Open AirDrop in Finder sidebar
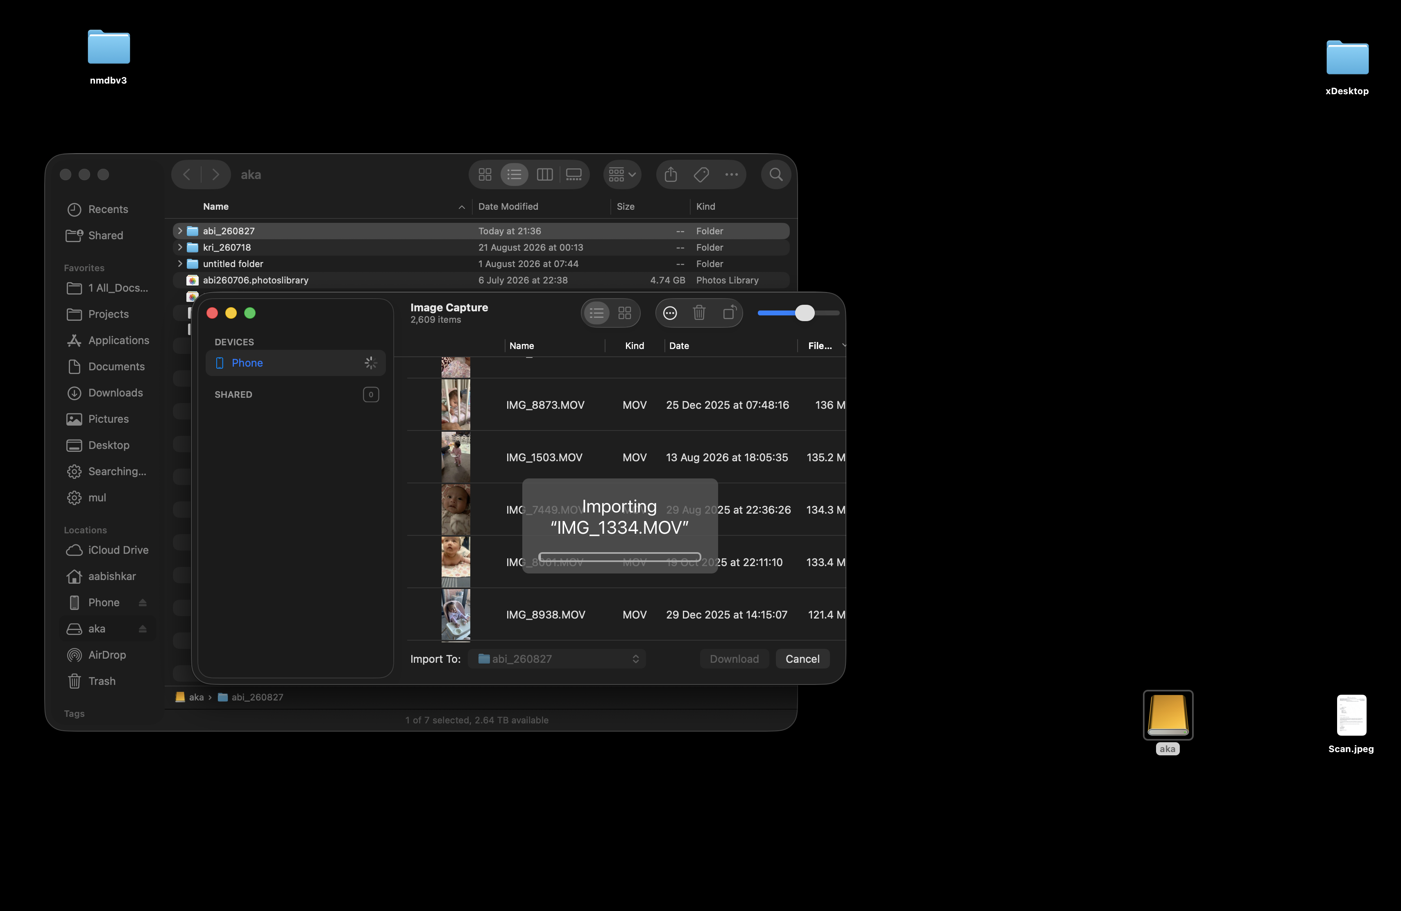 point(108,655)
